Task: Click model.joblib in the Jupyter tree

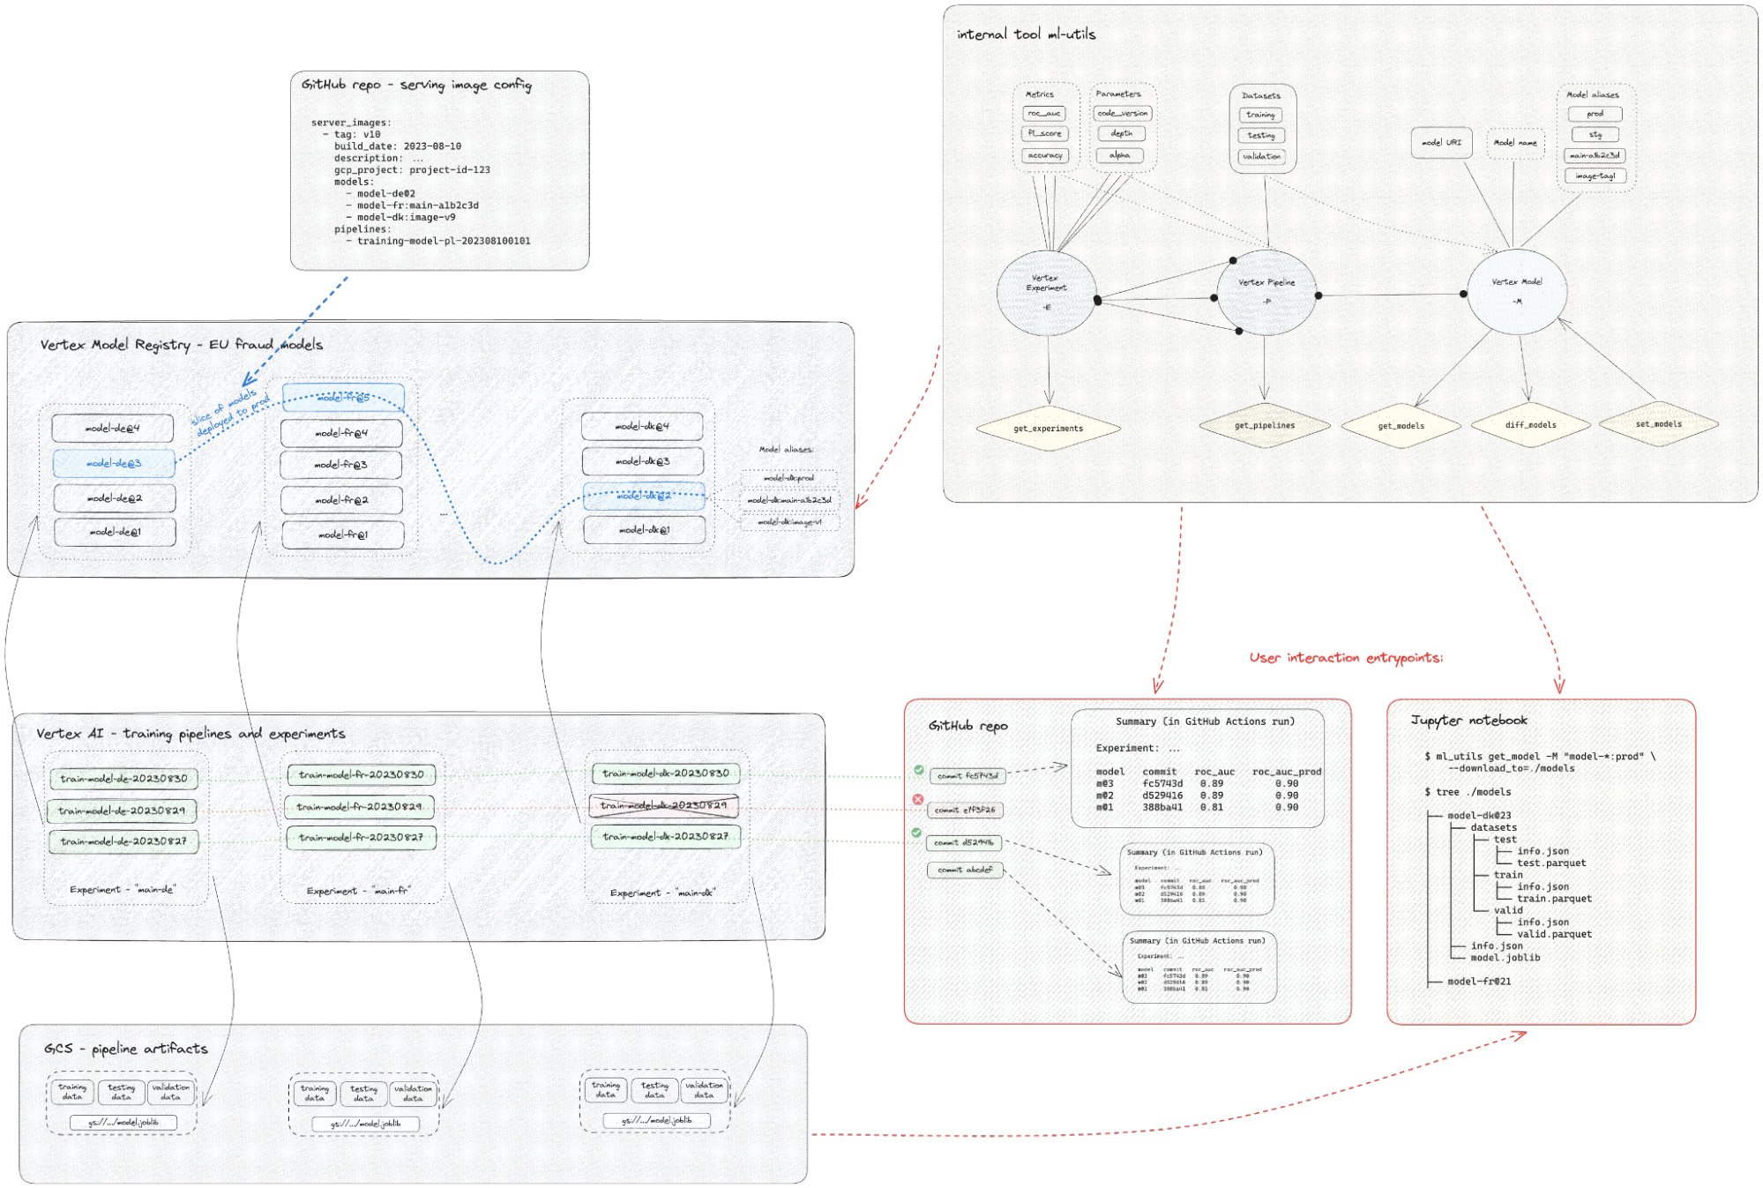Action: [x=1505, y=957]
